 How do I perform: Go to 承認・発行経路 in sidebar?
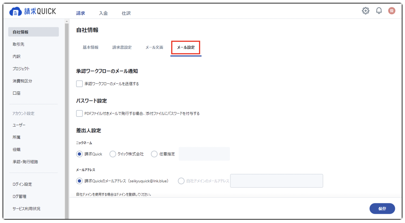25,162
